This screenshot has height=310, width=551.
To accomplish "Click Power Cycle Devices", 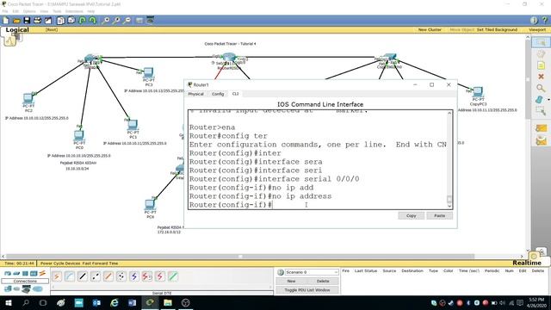I will [59, 263].
